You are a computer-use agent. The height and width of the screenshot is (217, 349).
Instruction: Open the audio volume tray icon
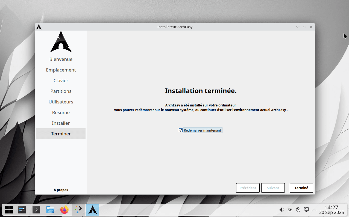pyautogui.click(x=281, y=210)
